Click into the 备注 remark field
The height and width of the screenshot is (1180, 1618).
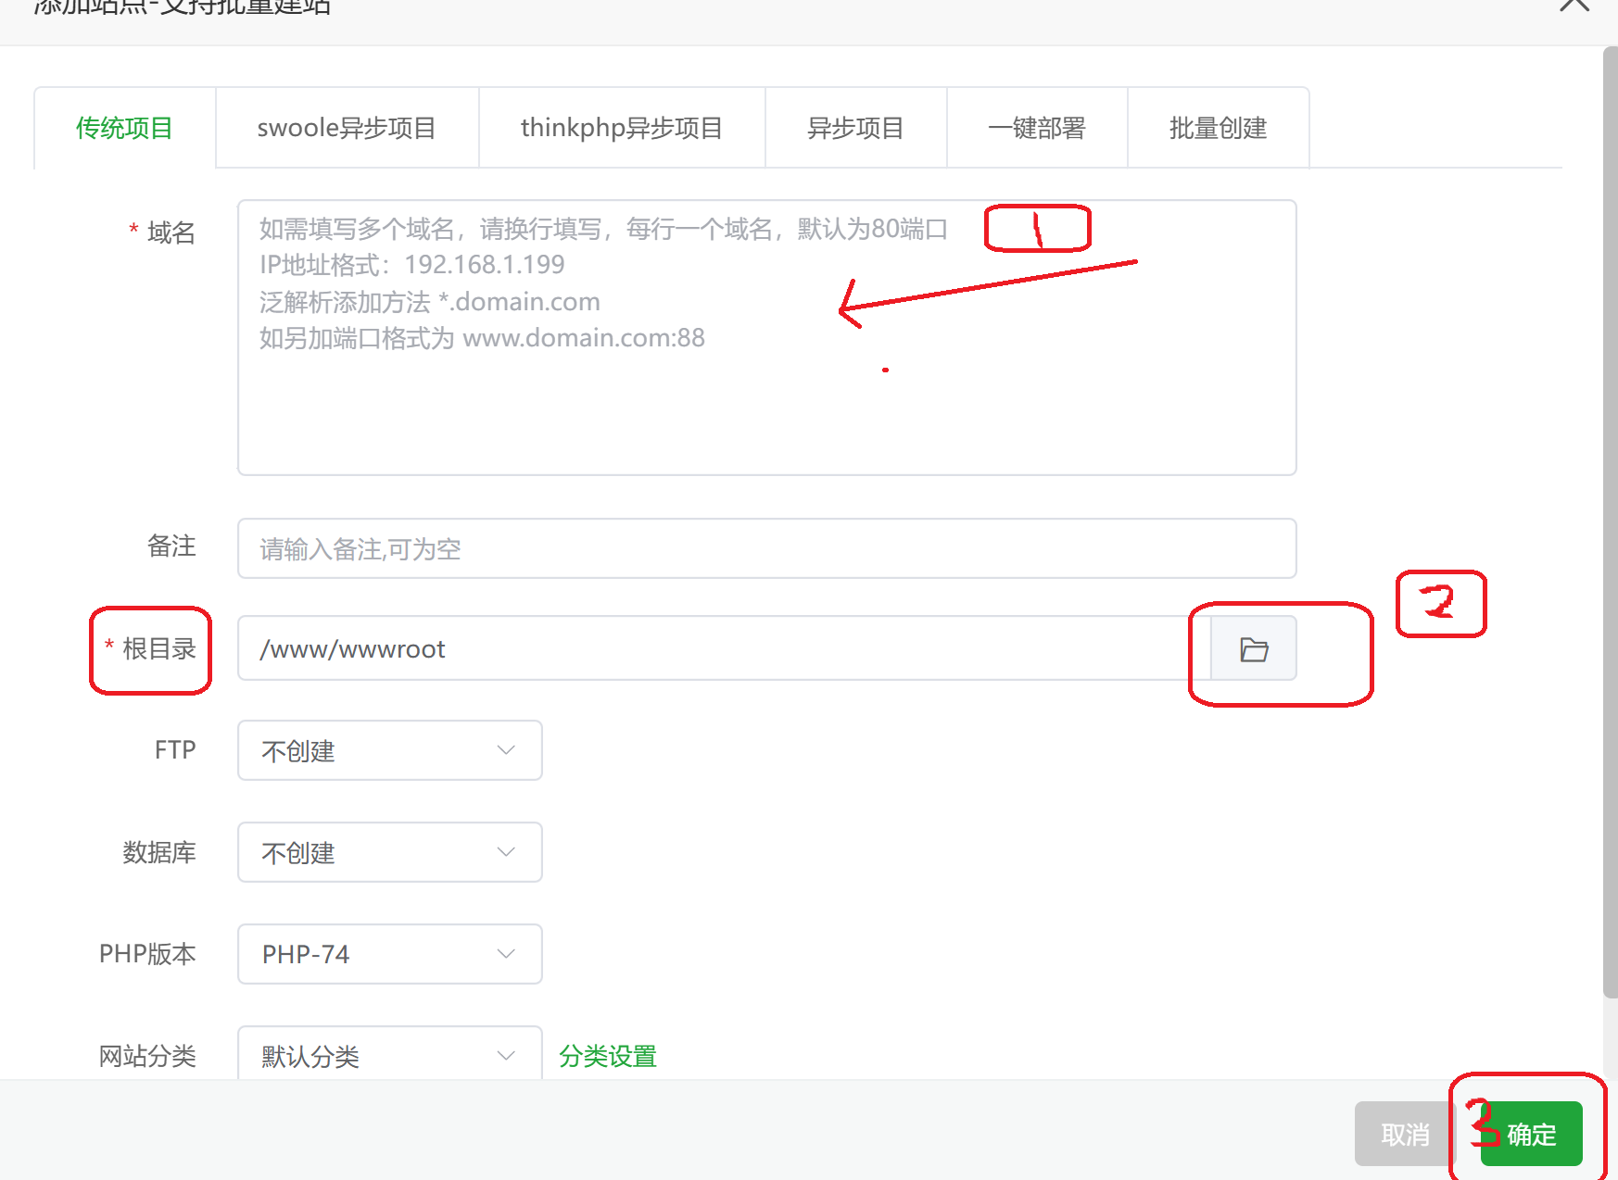[x=766, y=548]
